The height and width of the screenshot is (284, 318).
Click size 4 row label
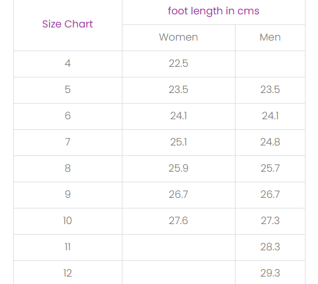67,63
